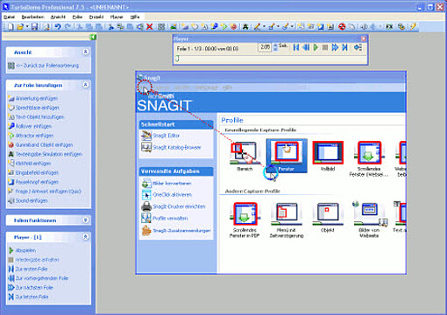Open the Ansicht menu
This screenshot has width=447, height=315.
(x=58, y=17)
